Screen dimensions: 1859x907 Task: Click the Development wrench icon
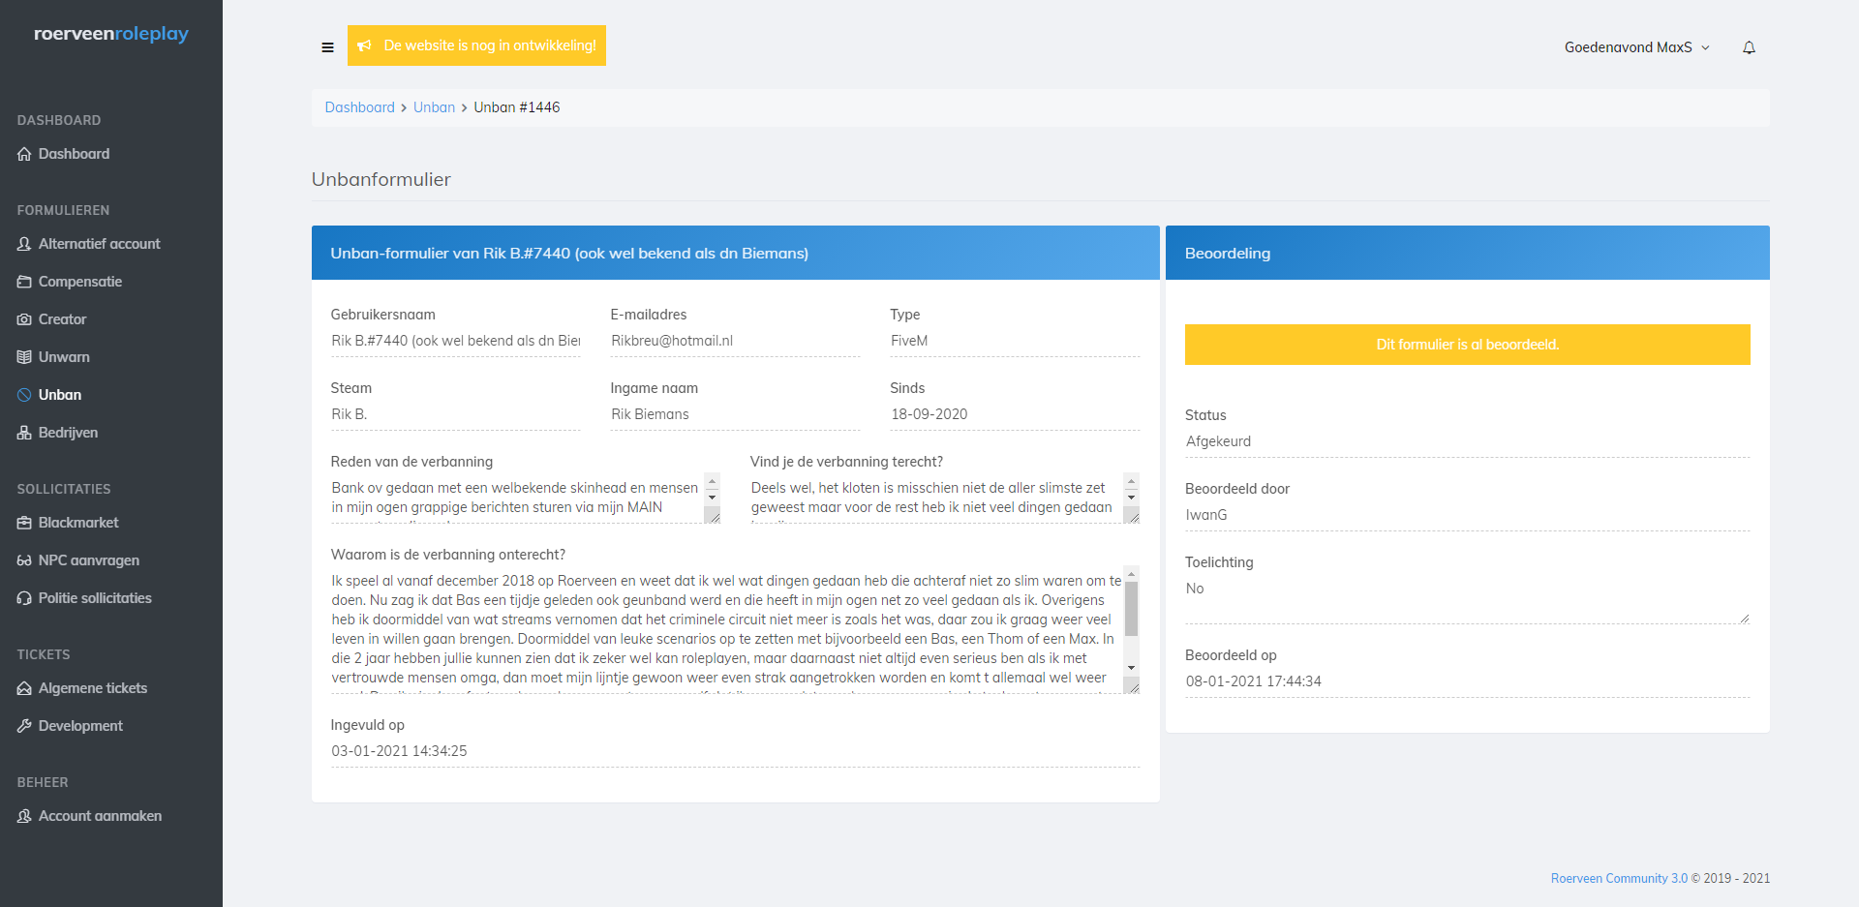pos(24,726)
